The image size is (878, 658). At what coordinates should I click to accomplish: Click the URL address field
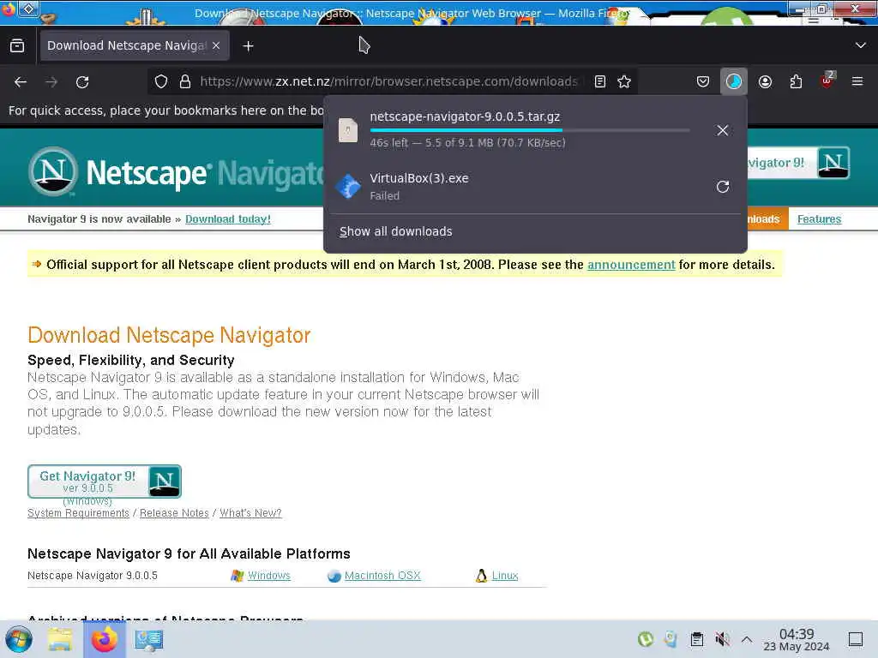pos(388,81)
